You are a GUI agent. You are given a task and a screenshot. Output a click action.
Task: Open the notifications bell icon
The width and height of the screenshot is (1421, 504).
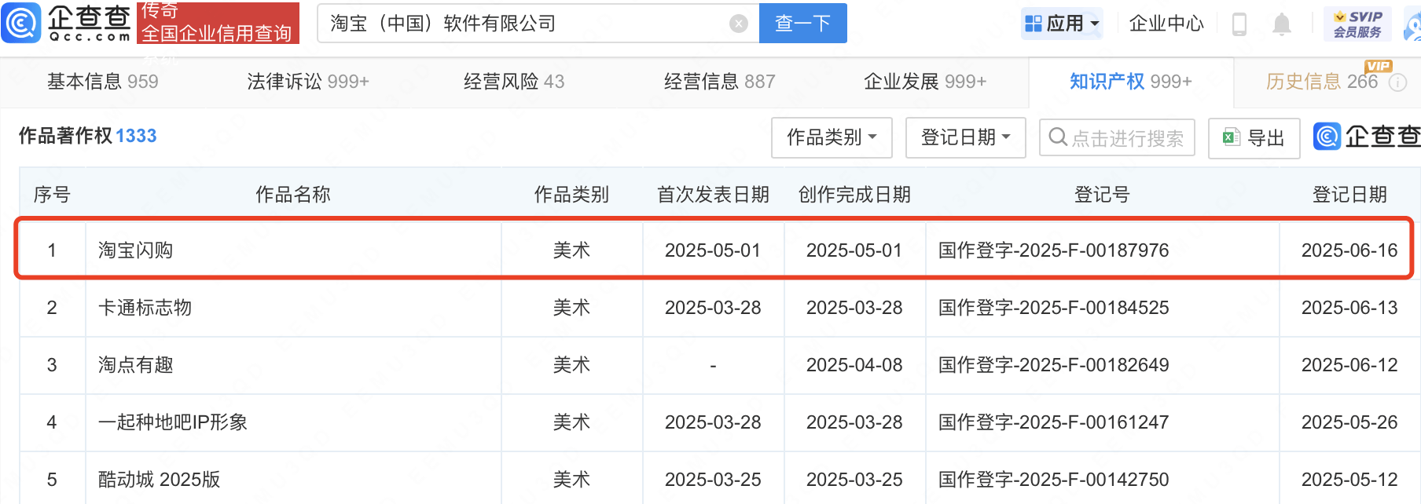tap(1282, 24)
